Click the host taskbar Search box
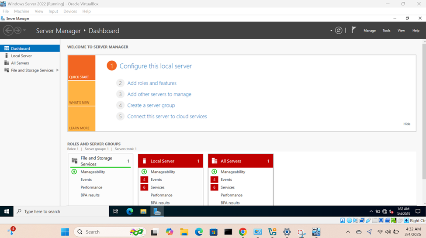This screenshot has width=426, height=238. click(x=110, y=232)
